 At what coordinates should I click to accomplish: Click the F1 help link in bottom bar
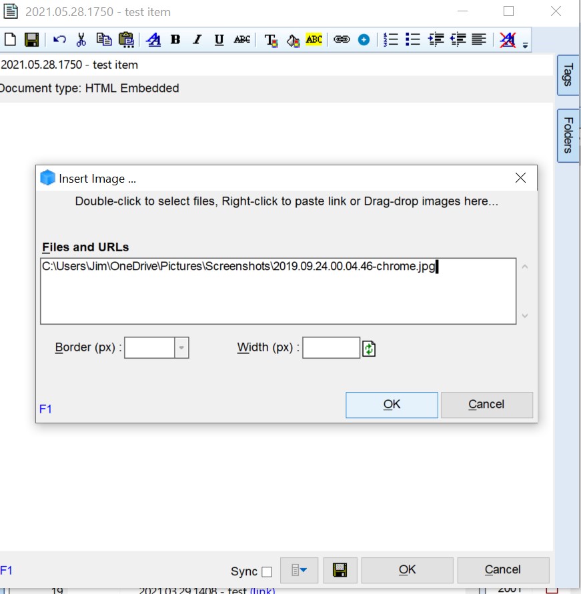[7, 571]
